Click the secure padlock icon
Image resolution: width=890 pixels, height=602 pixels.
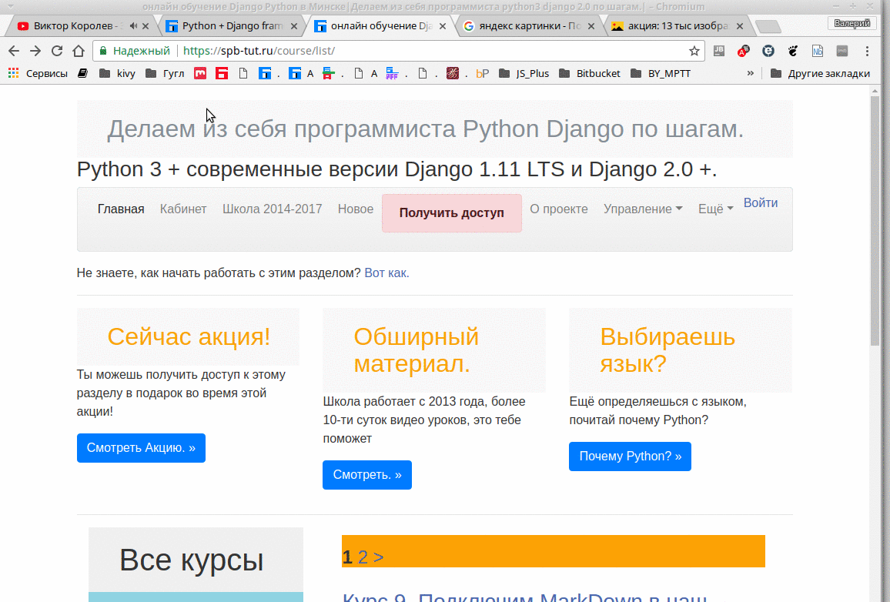coord(102,51)
